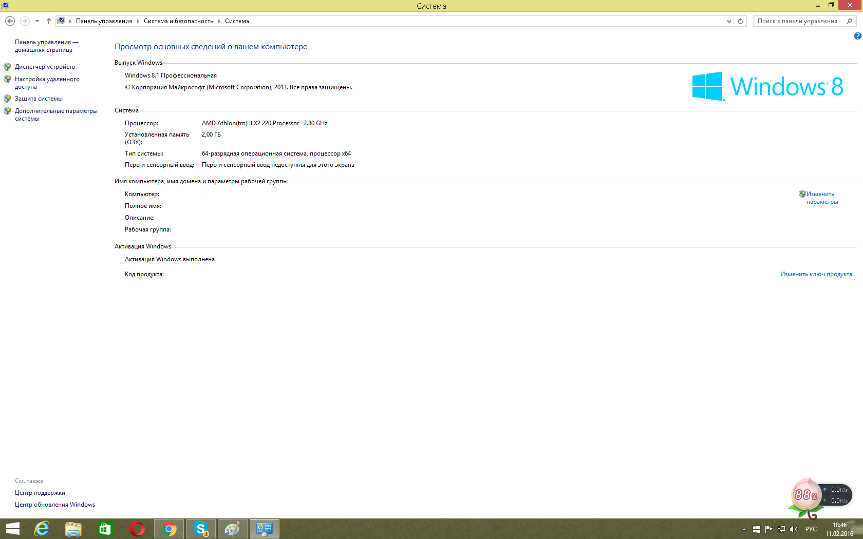This screenshot has height=539, width=863.
Task: Click the 'Описание:' label
Action: tap(140, 218)
